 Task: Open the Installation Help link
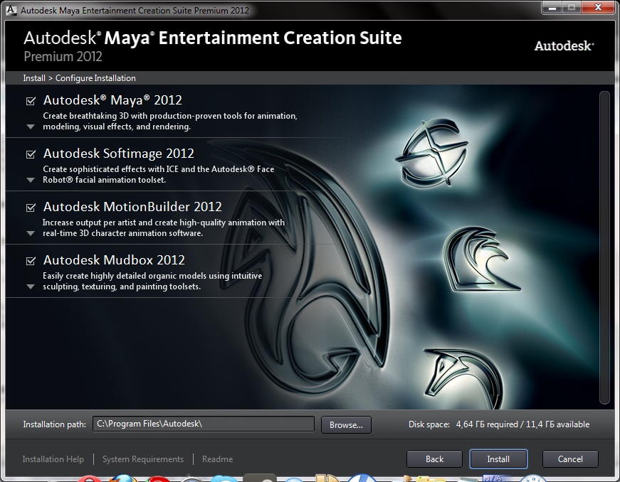click(x=53, y=459)
